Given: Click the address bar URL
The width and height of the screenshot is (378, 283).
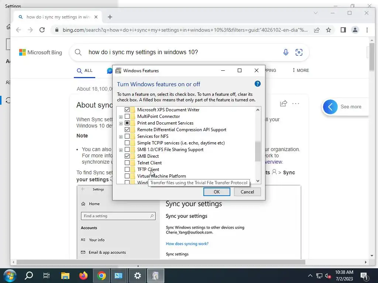Looking at the screenshot, I should [185, 30].
